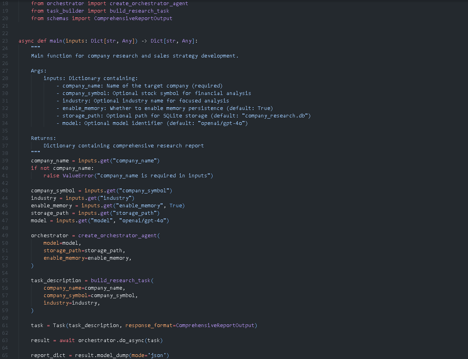Image resolution: width=468 pixels, height=359 pixels.
Task: Click the "company_symbol=company_symbol," argument line
Action: pyautogui.click(x=91, y=296)
